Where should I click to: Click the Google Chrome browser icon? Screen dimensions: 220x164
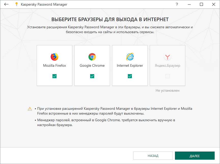pos(92,57)
